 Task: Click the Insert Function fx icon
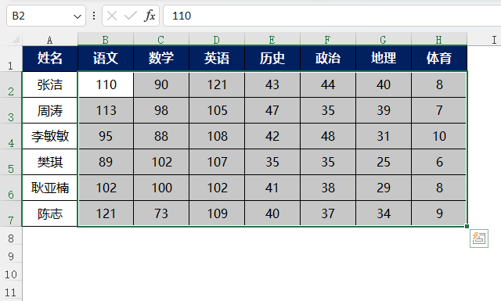[150, 16]
